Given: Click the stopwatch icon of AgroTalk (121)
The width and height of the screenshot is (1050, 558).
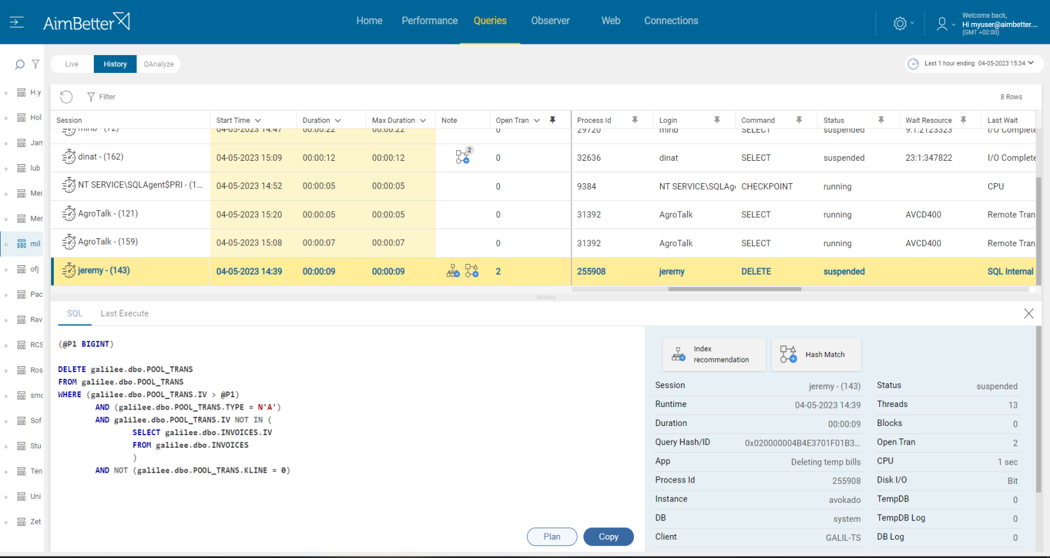Looking at the screenshot, I should [x=69, y=213].
